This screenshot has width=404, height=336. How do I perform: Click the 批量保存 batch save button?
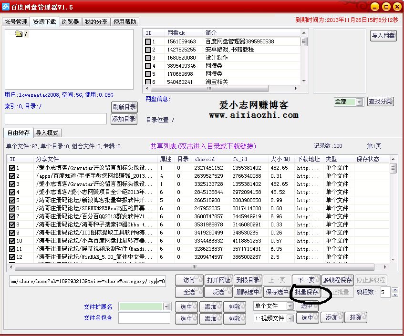pos(306,292)
